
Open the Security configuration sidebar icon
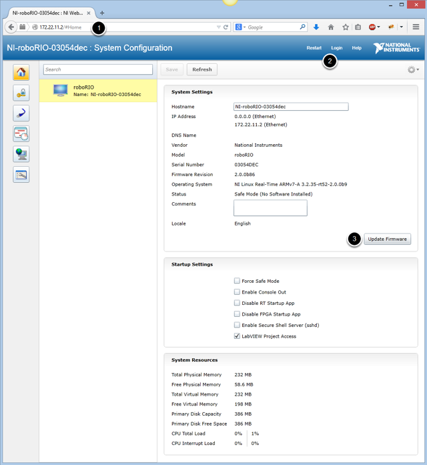coord(21,93)
